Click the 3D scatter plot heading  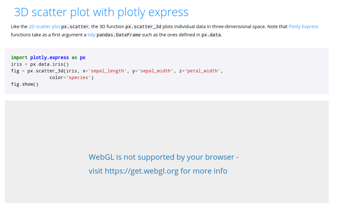pyautogui.click(x=101, y=12)
